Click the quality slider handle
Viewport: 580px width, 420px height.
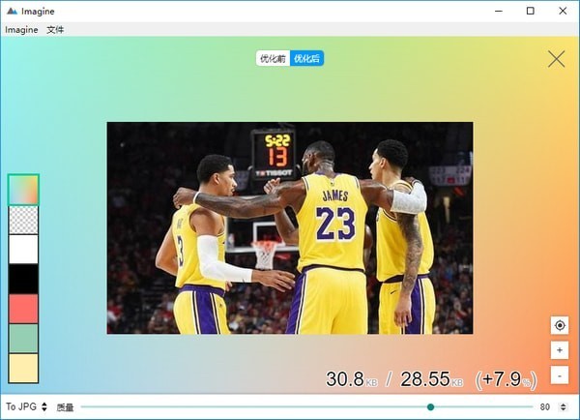[430, 407]
